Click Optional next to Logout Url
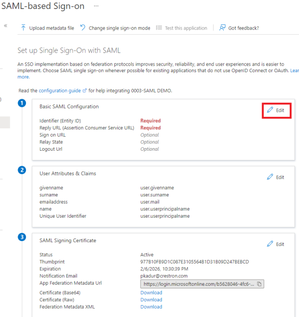 pyautogui.click(x=149, y=149)
